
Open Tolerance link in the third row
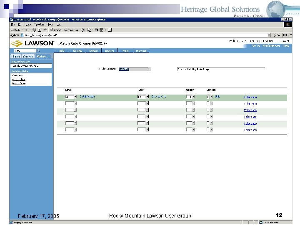coord(250,110)
